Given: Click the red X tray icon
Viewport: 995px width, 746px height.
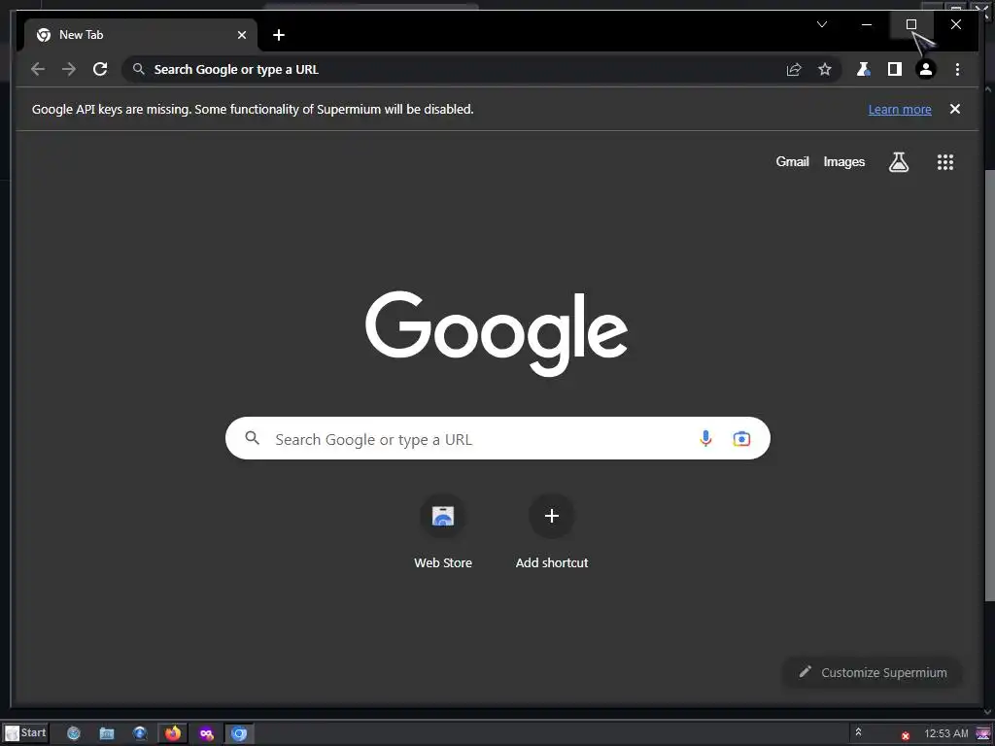Looking at the screenshot, I should coord(906,736).
